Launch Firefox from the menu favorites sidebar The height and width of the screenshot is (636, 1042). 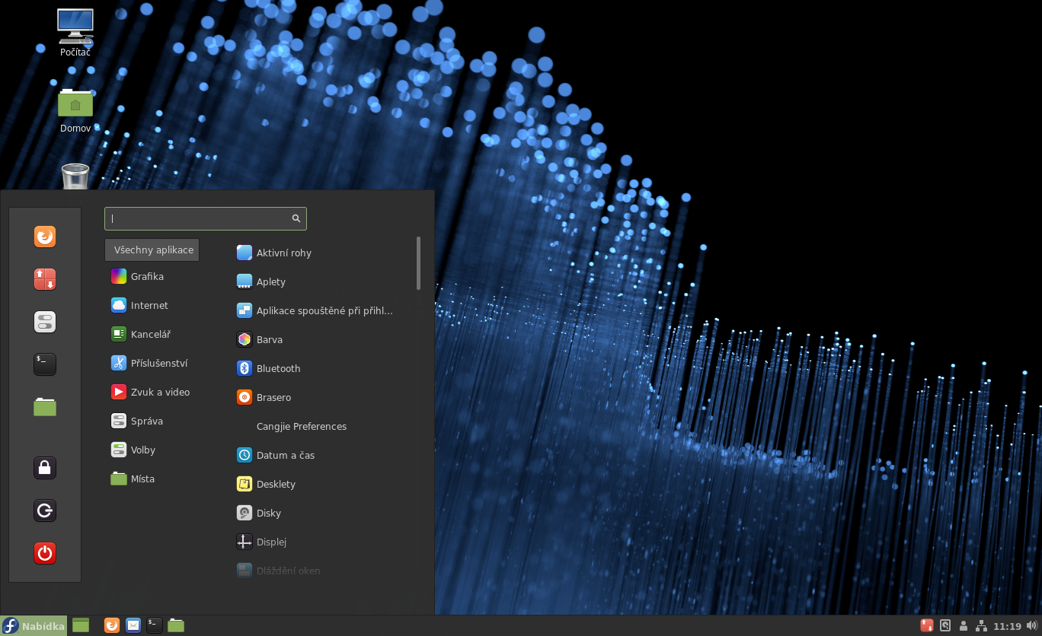pyautogui.click(x=45, y=237)
